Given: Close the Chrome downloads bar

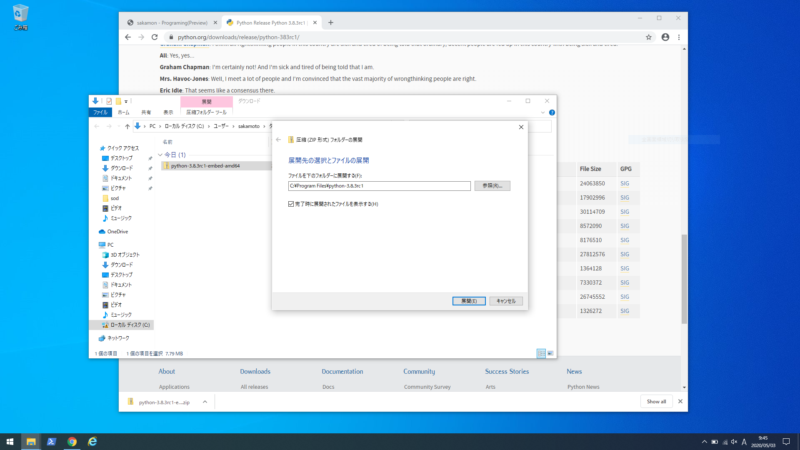Looking at the screenshot, I should point(680,401).
